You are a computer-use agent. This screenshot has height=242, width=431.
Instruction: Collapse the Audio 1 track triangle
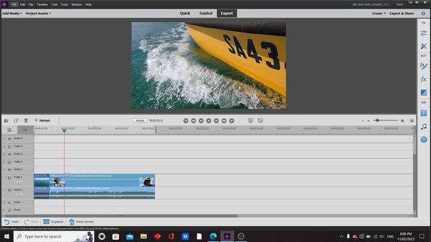click(x=4, y=190)
